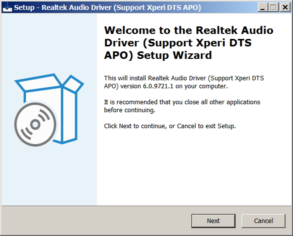Click the version 6.0.9721.1 text line
Viewport: 293px width, 236px height.
pos(166,86)
